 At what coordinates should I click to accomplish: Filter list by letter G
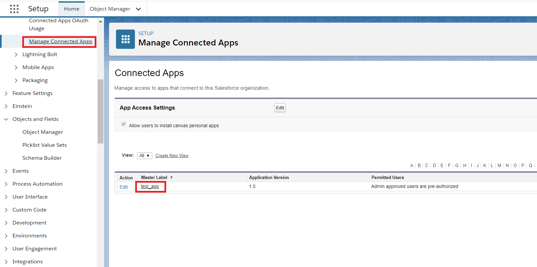click(x=457, y=165)
